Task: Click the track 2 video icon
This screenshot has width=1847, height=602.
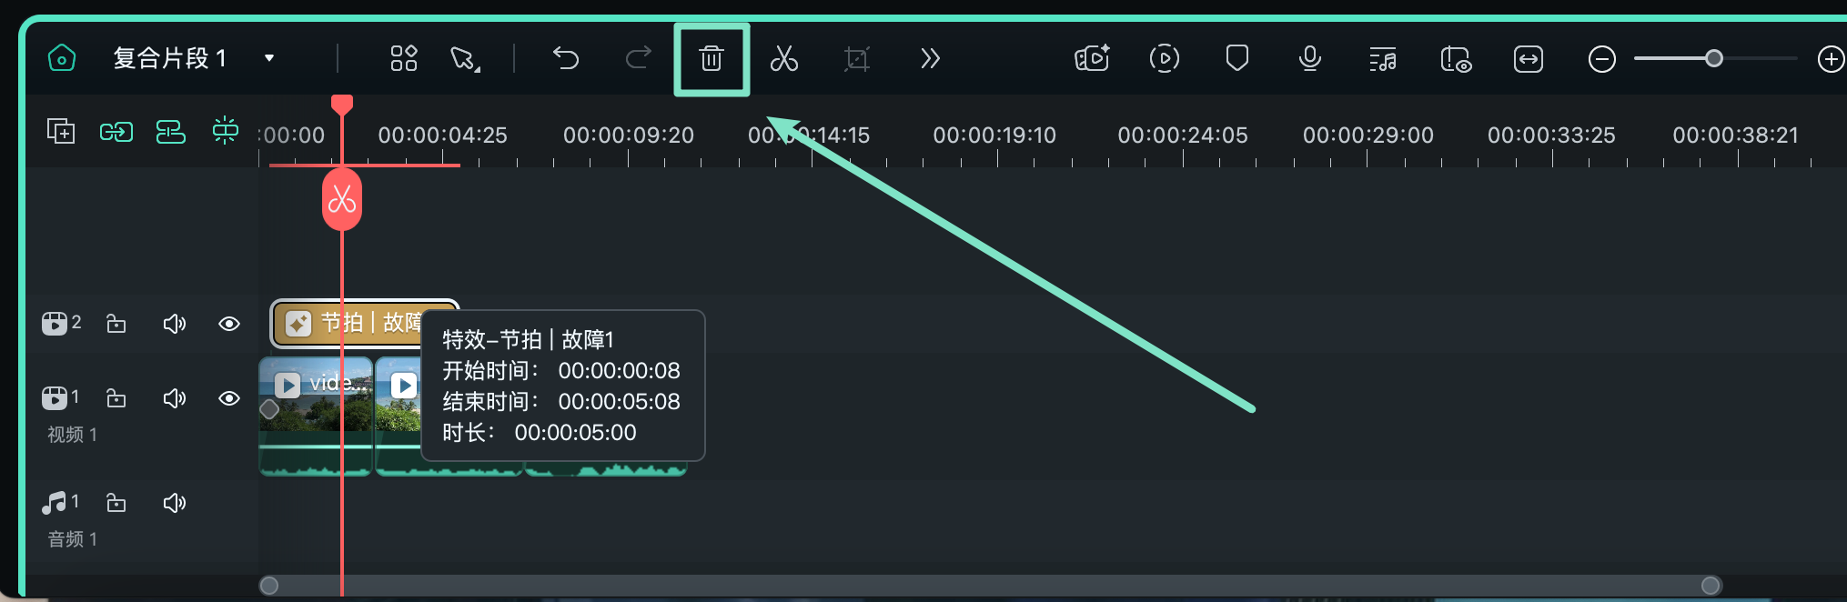Action: [x=55, y=323]
